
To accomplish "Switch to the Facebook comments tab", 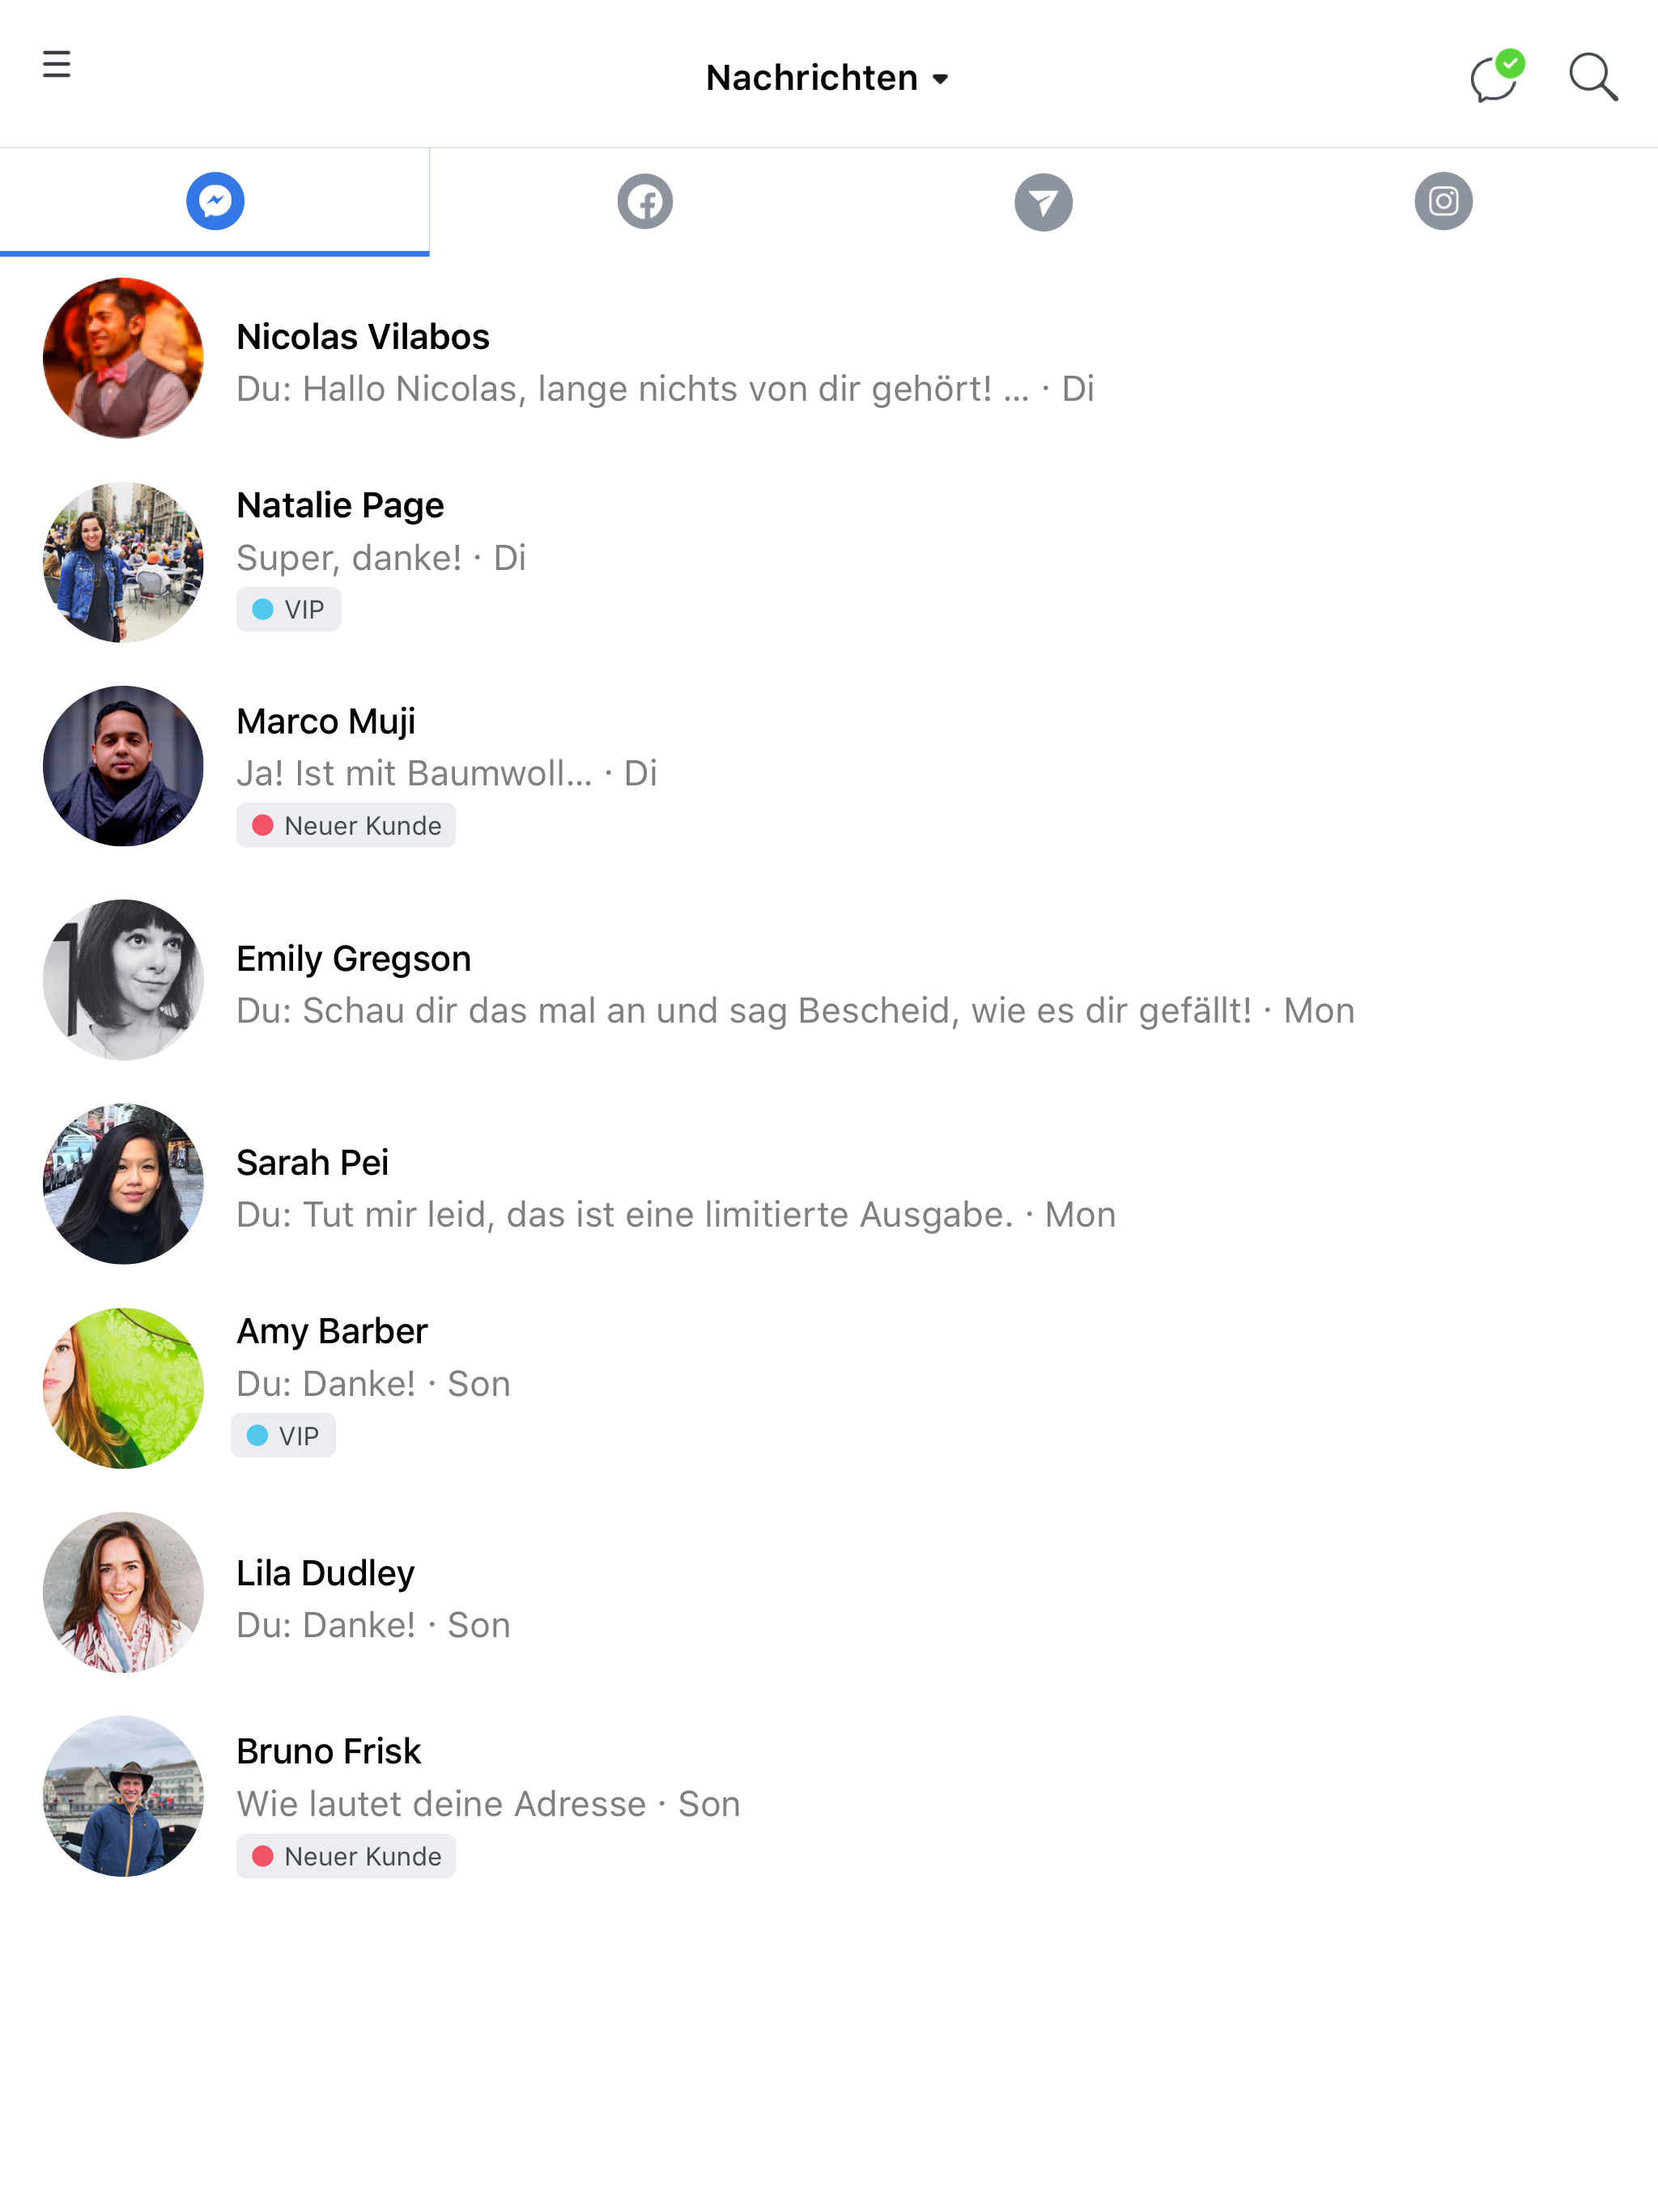I will (x=645, y=201).
